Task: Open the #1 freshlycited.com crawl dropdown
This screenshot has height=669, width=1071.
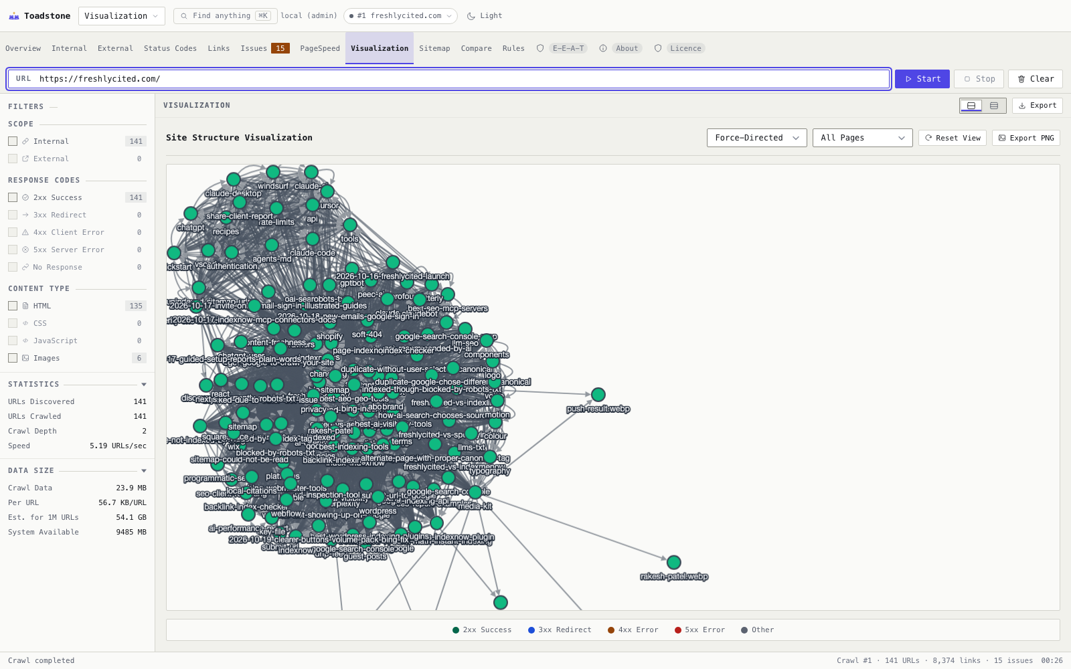Action: [400, 16]
